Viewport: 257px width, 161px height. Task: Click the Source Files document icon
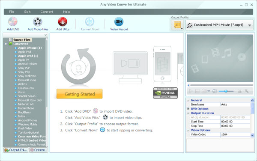tap(10, 40)
